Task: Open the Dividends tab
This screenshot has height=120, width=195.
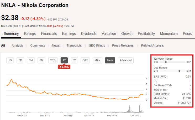Action: [89, 34]
